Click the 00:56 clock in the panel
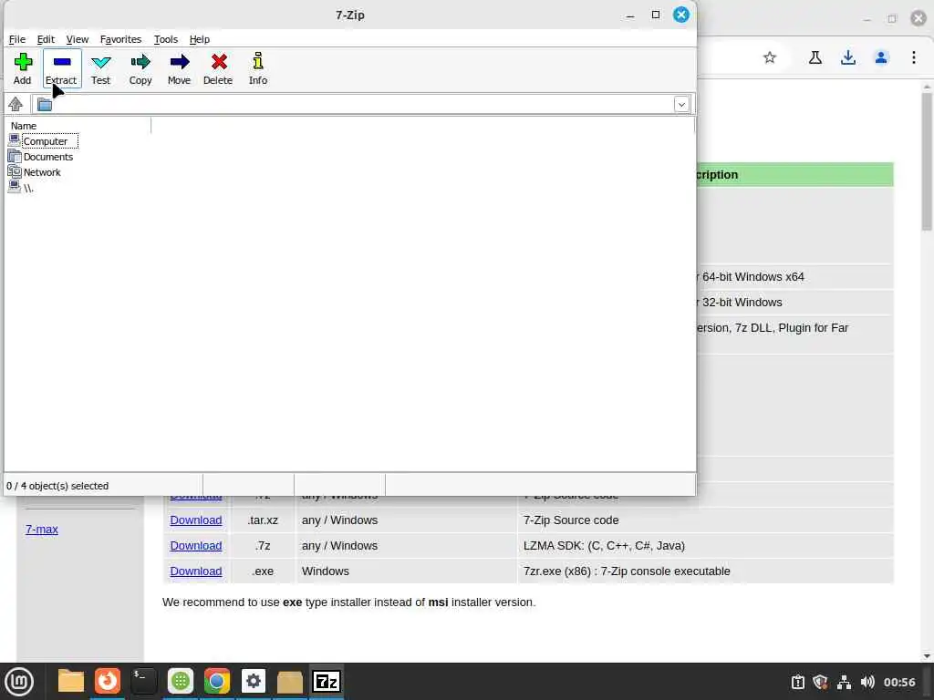 [x=899, y=682]
